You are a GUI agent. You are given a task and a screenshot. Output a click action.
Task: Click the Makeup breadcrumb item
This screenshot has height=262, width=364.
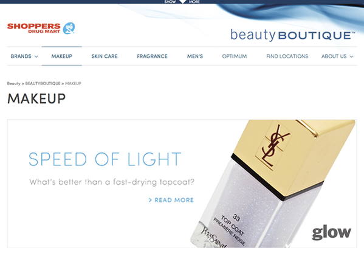click(x=73, y=83)
